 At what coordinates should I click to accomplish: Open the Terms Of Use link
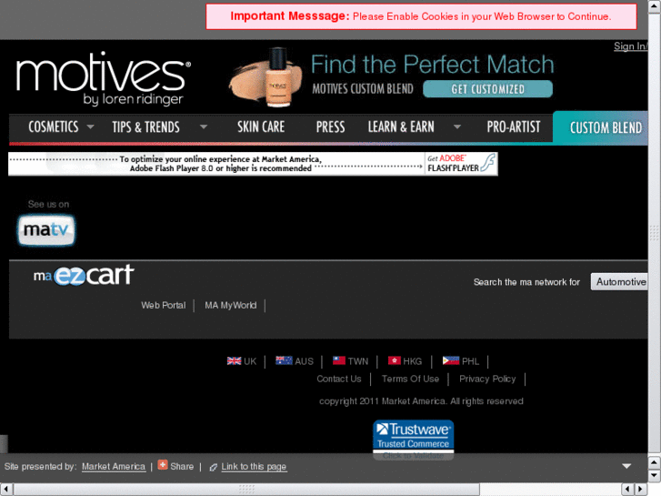[410, 379]
